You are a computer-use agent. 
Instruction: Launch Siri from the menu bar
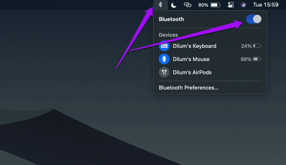click(244, 5)
